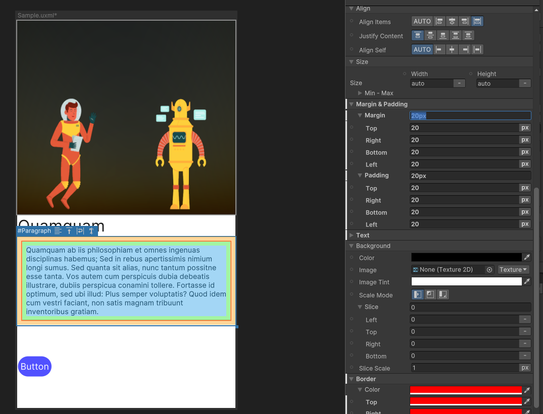
Task: Open the Height unit dropdown
Action: 525,83
